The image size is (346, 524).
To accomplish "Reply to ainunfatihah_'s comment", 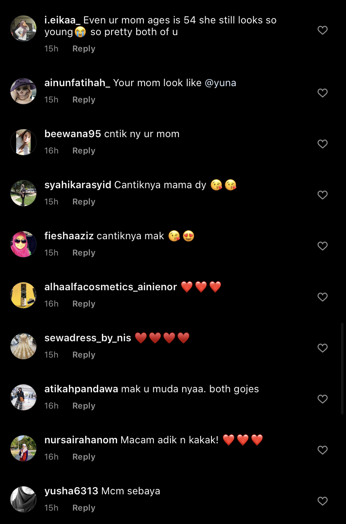I will [x=84, y=100].
